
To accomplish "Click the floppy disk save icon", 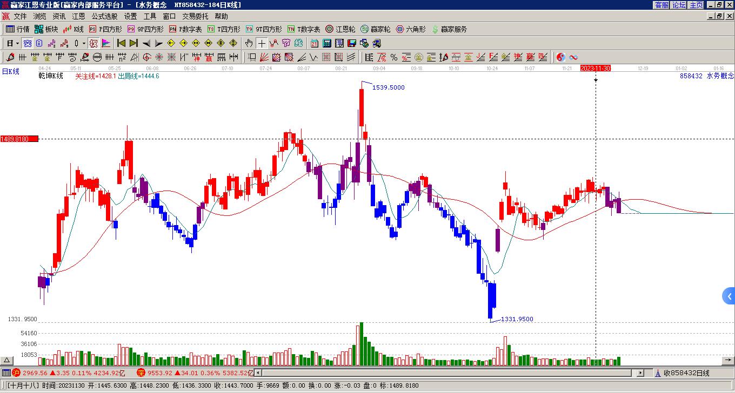I will click(x=352, y=43).
